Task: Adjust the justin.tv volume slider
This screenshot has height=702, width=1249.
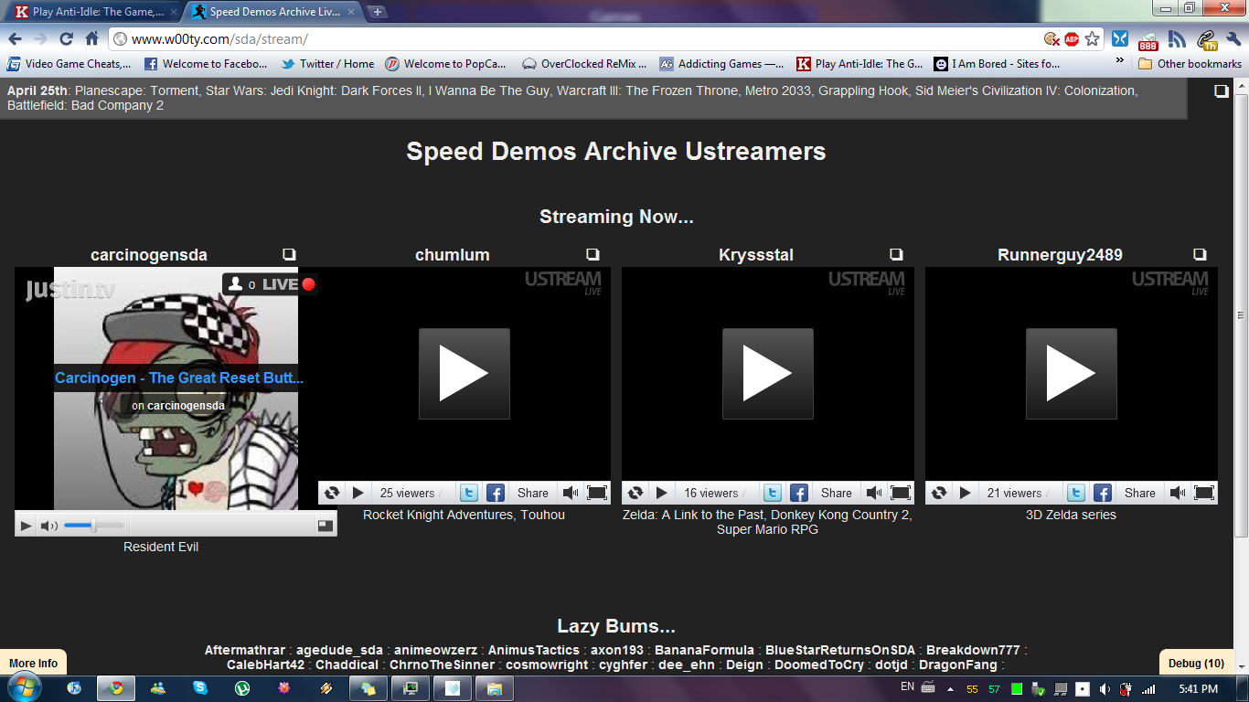Action: [x=92, y=526]
